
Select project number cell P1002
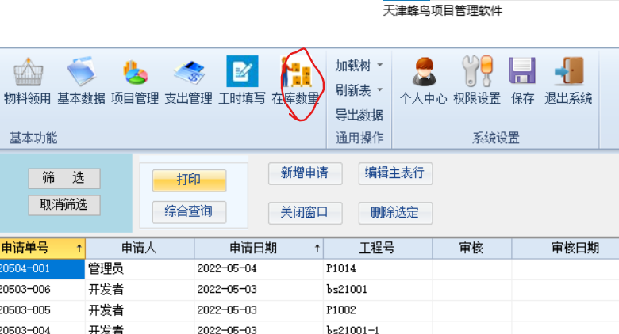[x=378, y=310]
